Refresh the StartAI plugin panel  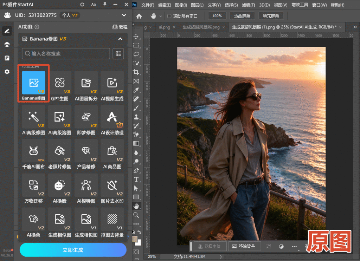click(x=82, y=5)
